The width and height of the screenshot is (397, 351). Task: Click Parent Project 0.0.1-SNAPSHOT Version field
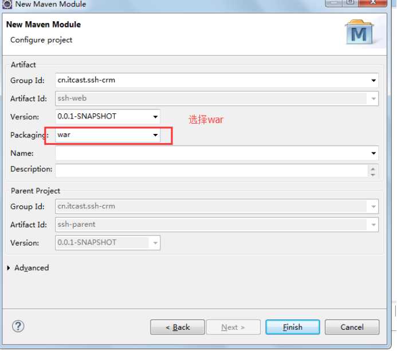coord(108,243)
